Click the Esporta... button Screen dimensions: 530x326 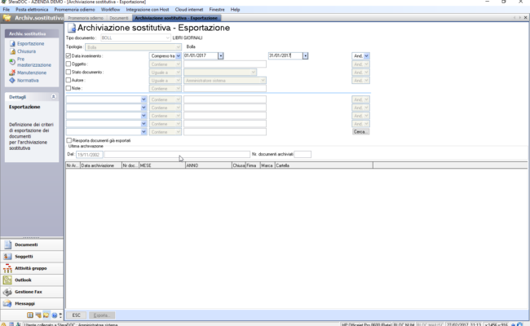[x=102, y=315]
